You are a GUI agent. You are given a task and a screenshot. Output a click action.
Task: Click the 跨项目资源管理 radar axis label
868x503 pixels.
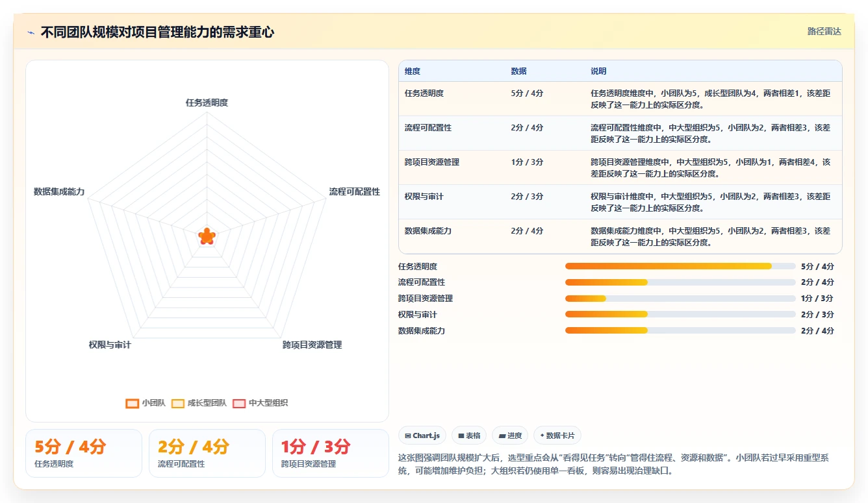coord(313,345)
